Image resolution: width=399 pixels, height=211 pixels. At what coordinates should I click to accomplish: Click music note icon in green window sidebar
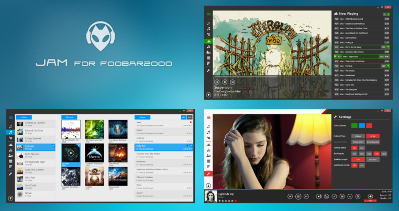coord(208,29)
